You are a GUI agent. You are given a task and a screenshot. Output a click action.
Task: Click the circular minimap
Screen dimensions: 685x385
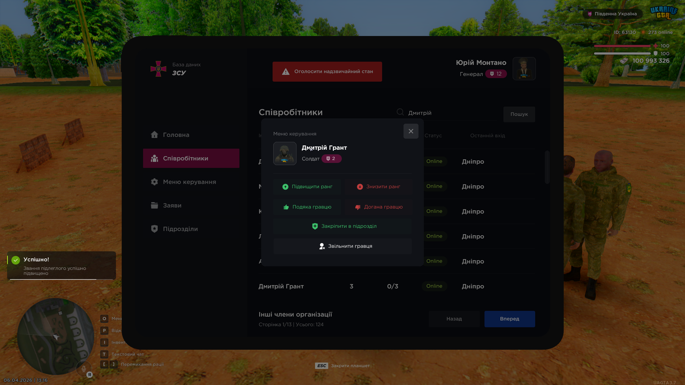(56, 336)
